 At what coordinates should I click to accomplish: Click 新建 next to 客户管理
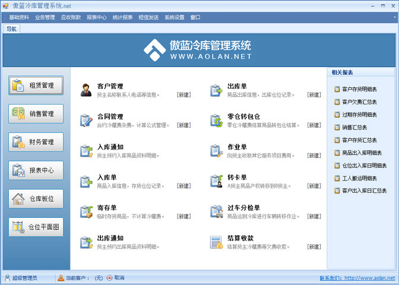point(183,95)
